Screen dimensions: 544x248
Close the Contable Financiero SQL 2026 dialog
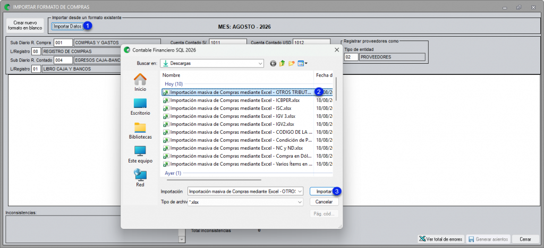click(336, 50)
